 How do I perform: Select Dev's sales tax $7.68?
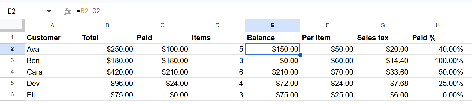tap(383, 83)
